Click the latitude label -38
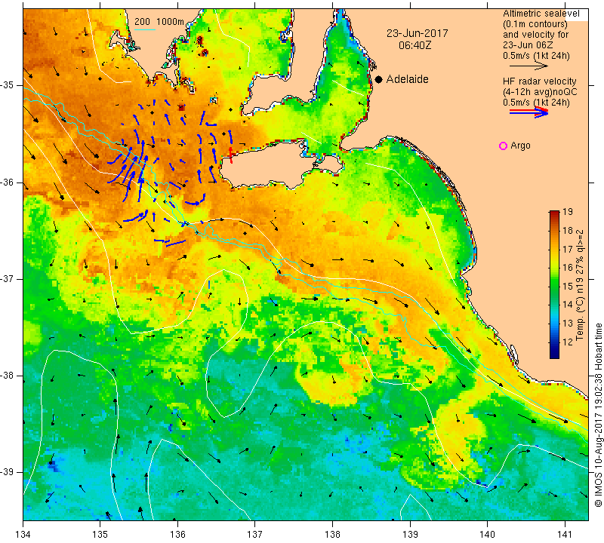Viewport: 604px width, 543px height. coord(8,376)
